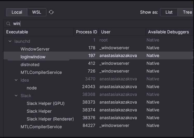Select the loginwindow process

click(x=33, y=57)
